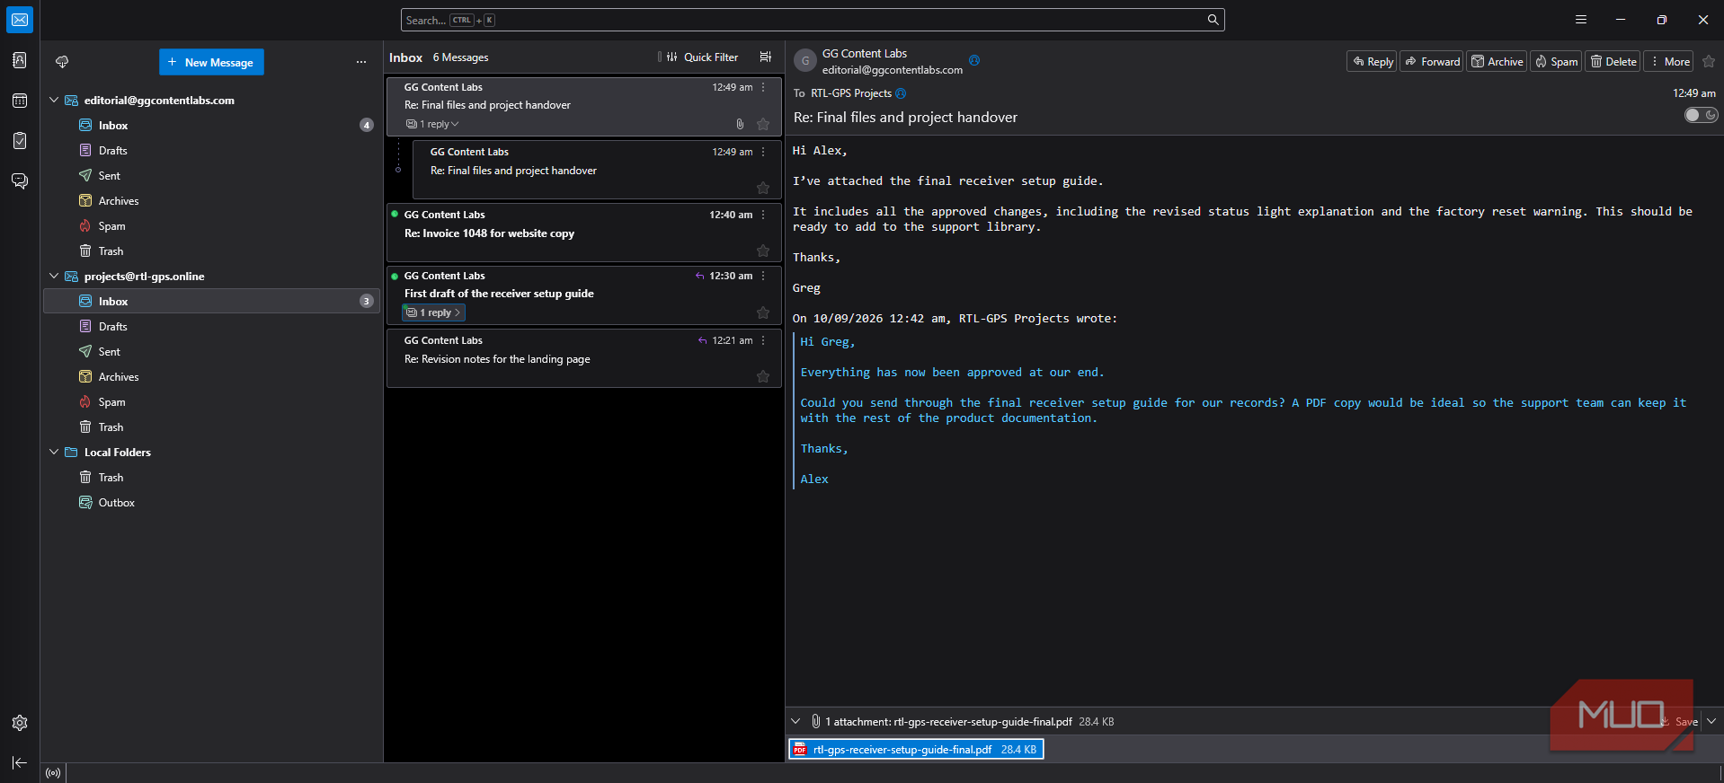The height and width of the screenshot is (783, 1724).
Task: Reply to the open message
Action: (1372, 62)
